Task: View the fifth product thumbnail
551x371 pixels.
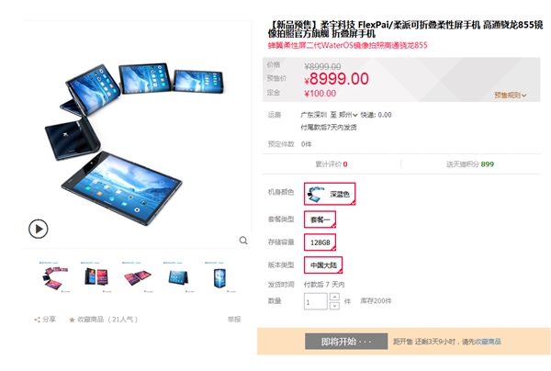Action: [x=220, y=277]
